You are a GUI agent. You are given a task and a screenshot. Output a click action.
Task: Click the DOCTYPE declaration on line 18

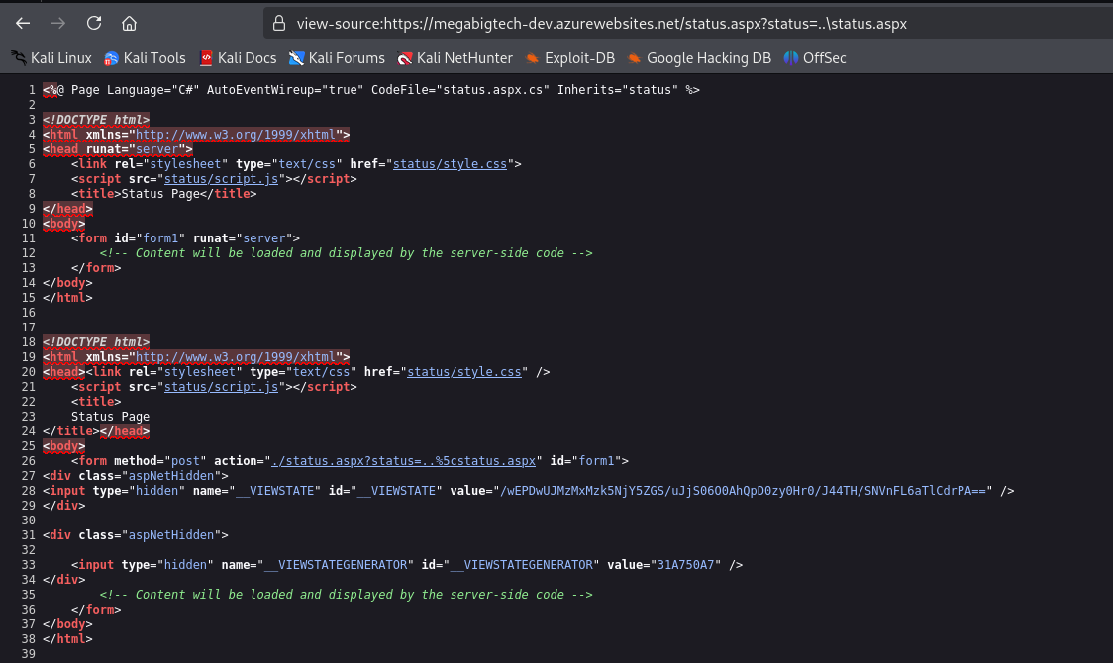[96, 341]
